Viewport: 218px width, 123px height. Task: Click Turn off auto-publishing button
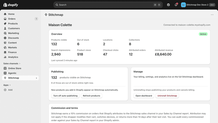65,96
